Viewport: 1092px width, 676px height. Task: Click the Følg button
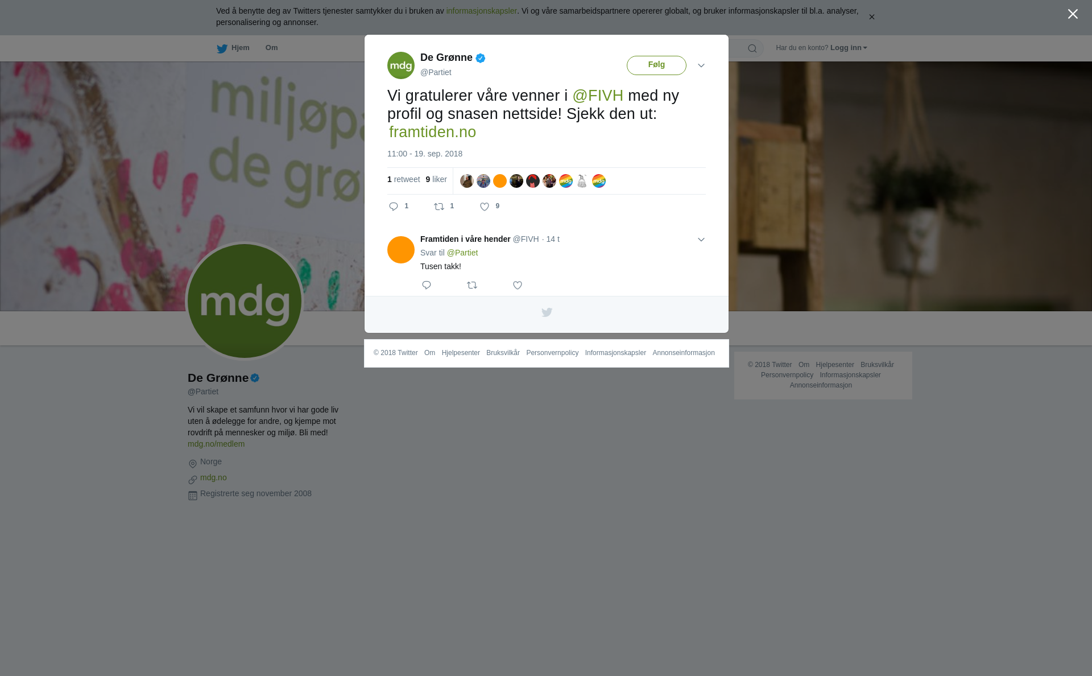[656, 65]
